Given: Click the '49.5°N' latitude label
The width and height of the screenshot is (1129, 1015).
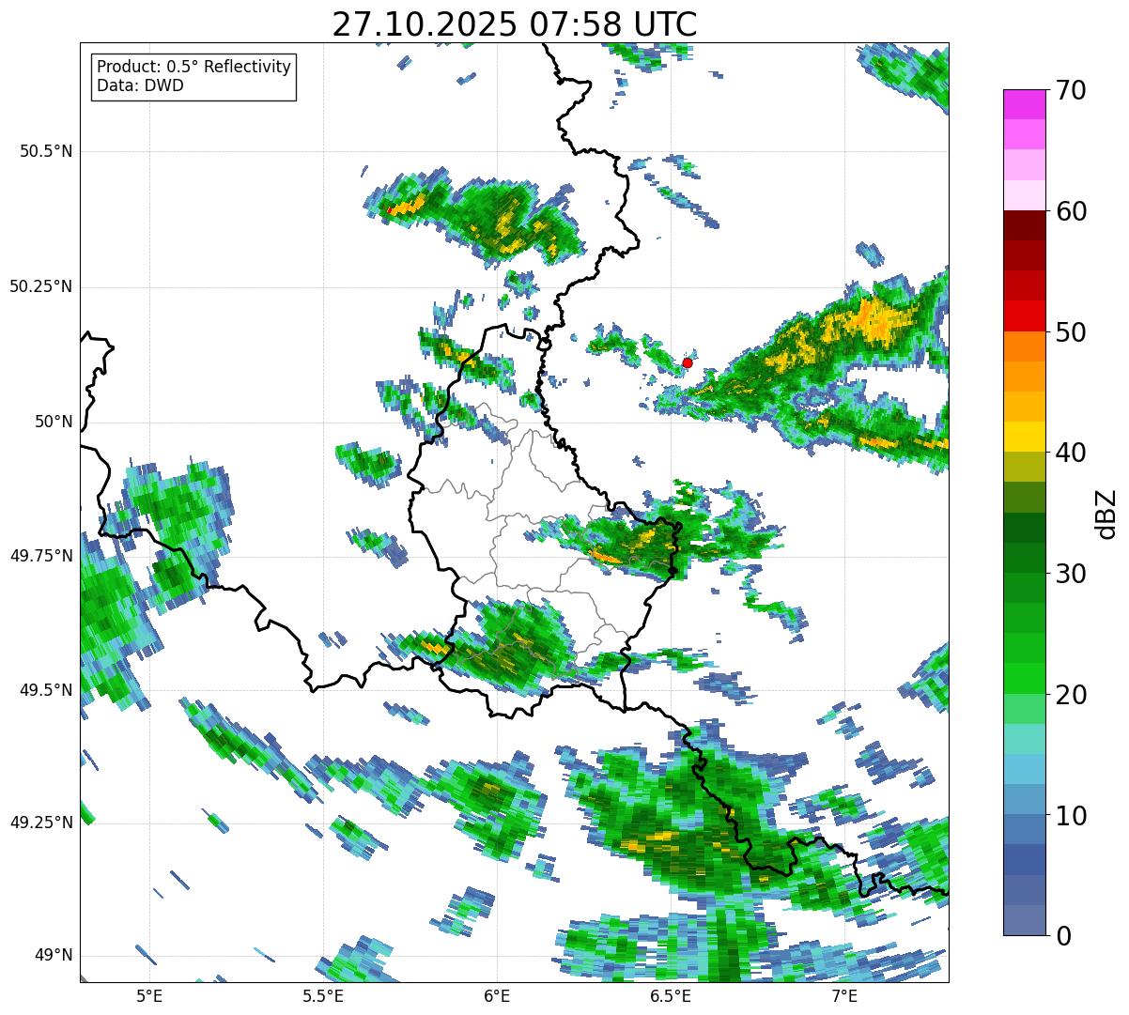Looking at the screenshot, I should [46, 690].
